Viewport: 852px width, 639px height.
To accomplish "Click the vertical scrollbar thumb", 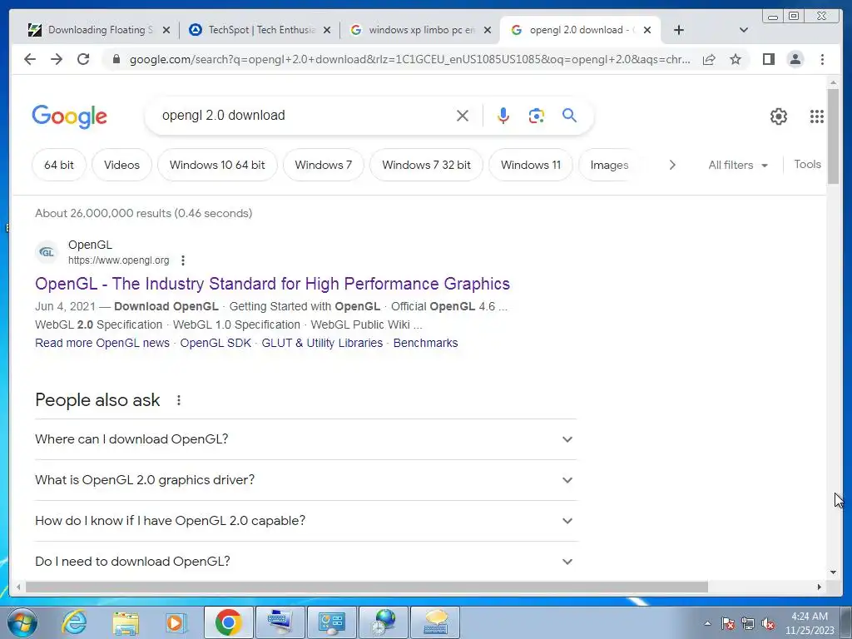I will click(833, 136).
